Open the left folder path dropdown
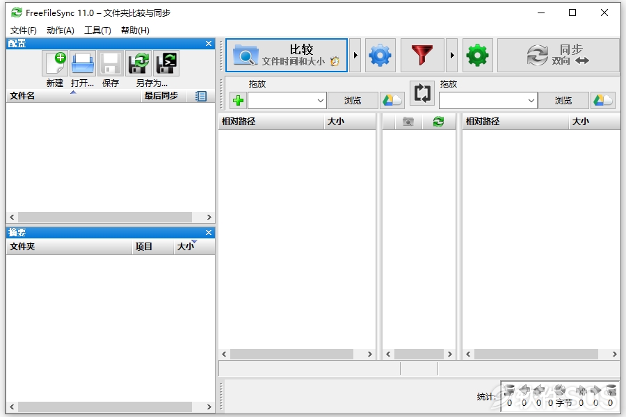The image size is (626, 417). [320, 101]
